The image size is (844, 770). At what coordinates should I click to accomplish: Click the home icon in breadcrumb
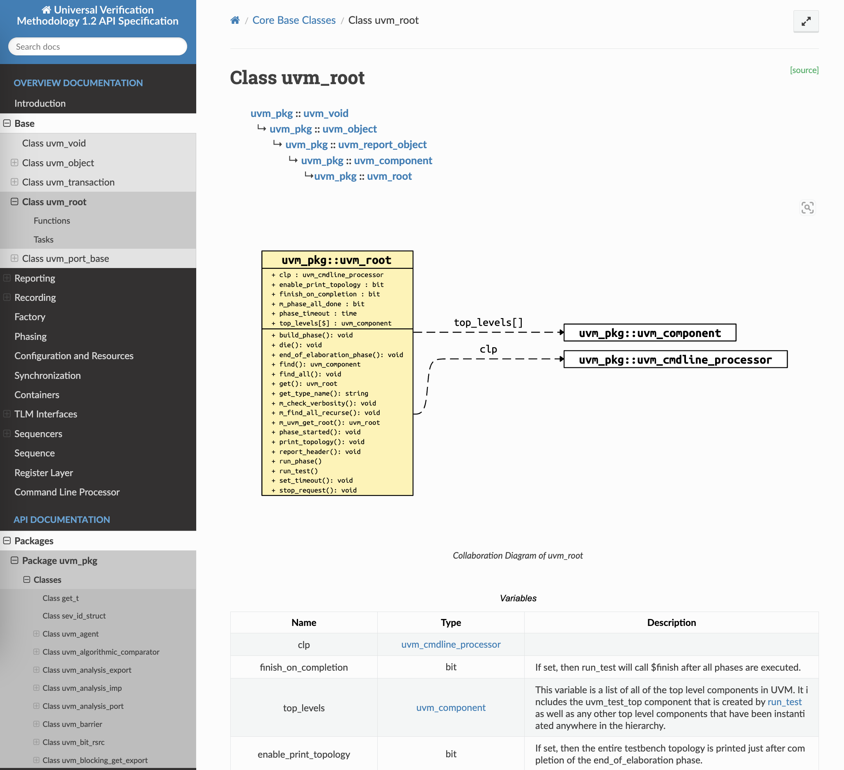(x=235, y=20)
